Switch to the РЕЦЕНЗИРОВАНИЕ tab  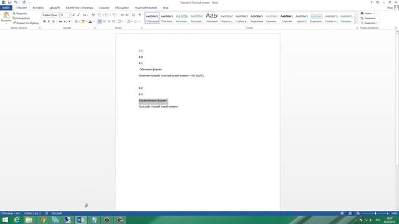click(146, 7)
